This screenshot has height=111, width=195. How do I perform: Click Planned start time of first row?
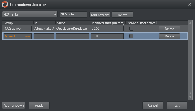pyautogui.click(x=107, y=29)
